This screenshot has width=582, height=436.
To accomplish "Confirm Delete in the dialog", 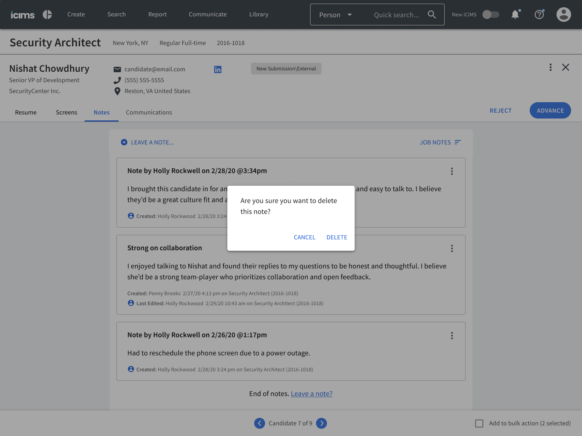I will click(337, 238).
